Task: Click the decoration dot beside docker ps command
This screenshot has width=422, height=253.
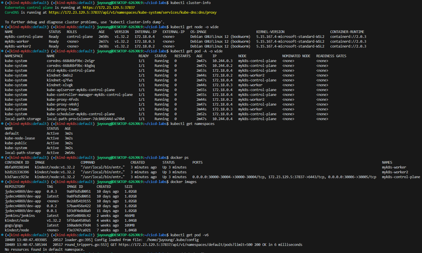Action: [2, 158]
